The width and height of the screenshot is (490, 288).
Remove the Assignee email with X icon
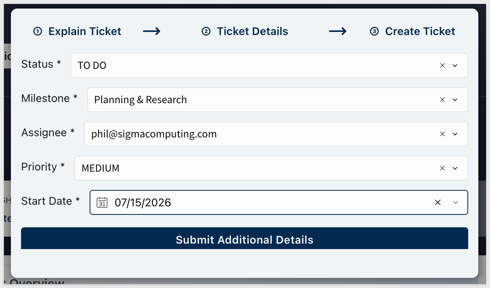point(442,134)
